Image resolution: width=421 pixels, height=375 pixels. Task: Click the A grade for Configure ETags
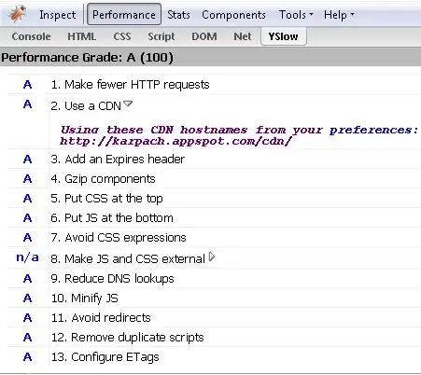coord(28,356)
